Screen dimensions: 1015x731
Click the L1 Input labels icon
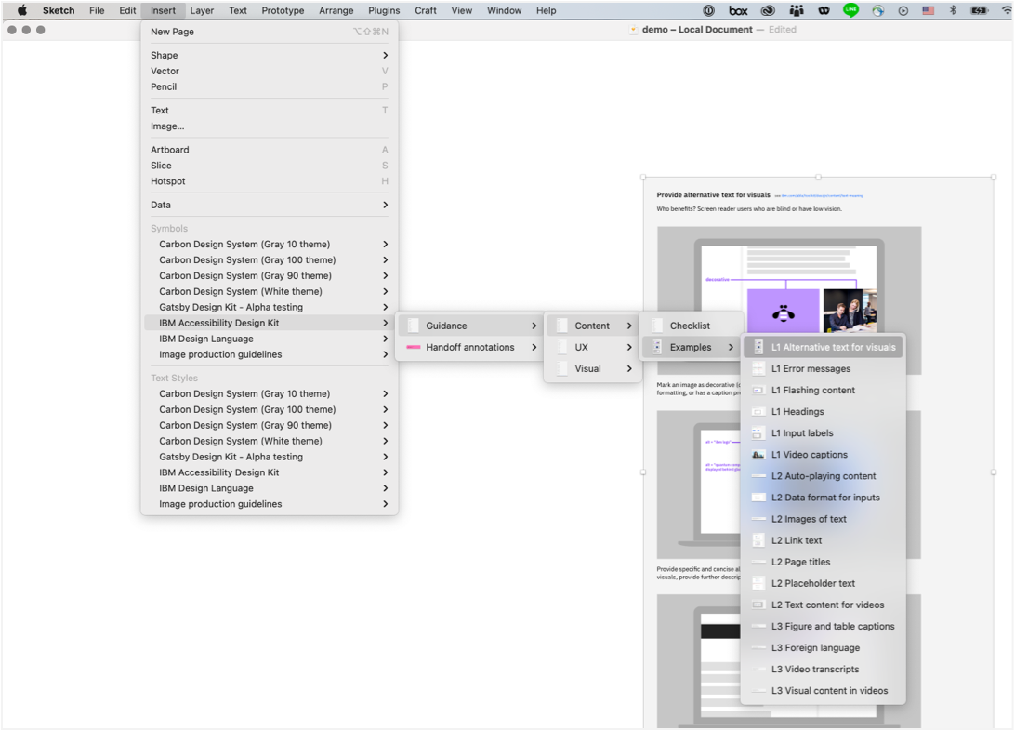click(x=758, y=433)
